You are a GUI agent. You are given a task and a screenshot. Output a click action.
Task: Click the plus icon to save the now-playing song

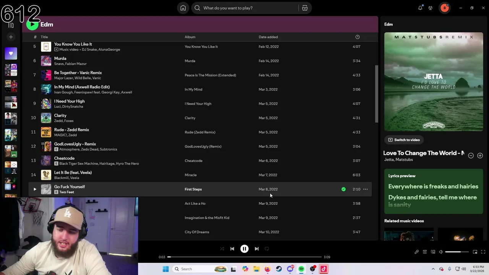(480, 156)
